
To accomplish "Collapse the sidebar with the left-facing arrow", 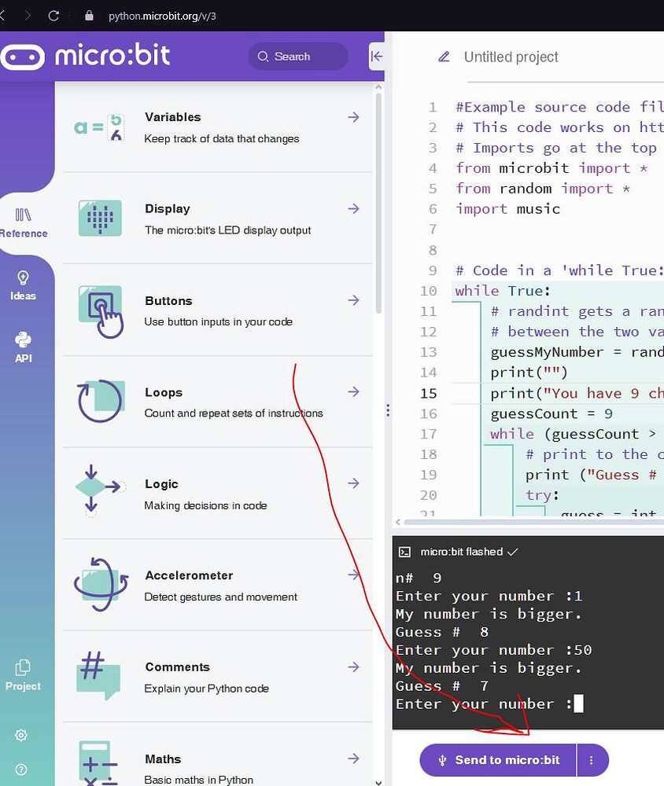I will (x=376, y=56).
